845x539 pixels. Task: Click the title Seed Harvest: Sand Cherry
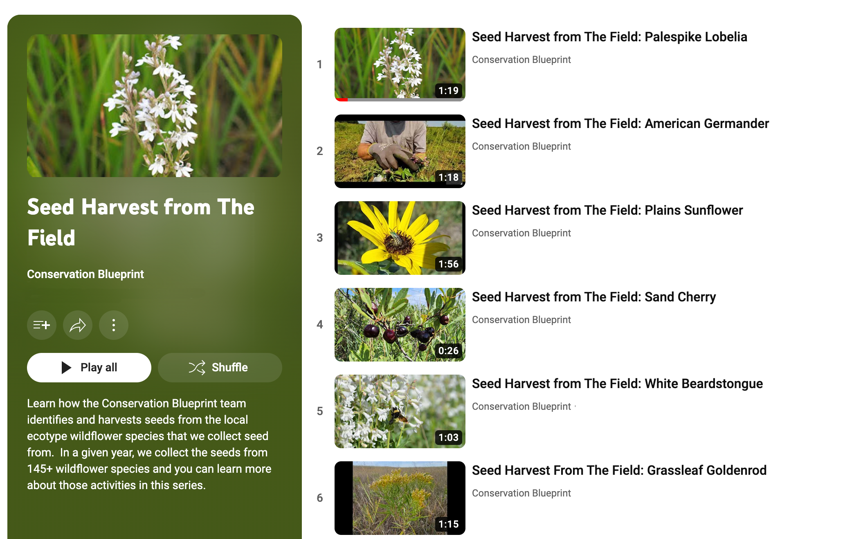pos(594,297)
